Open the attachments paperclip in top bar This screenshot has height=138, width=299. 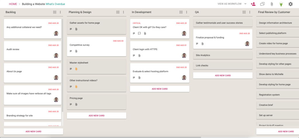272,4
